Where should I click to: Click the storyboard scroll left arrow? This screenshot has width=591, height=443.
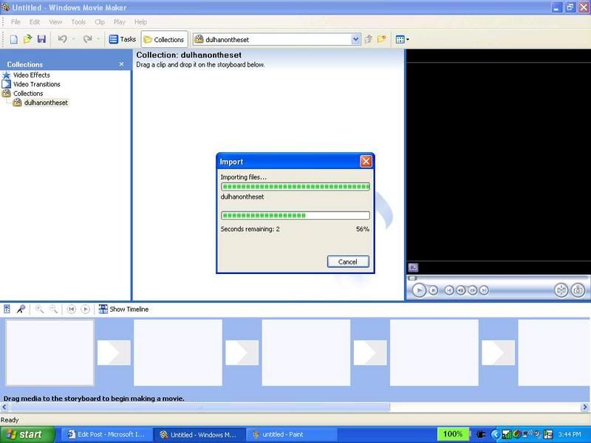tap(4, 407)
